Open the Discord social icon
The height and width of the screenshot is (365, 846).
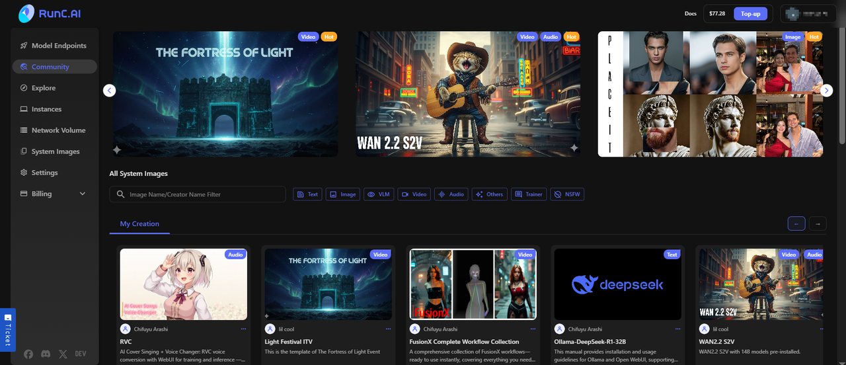(46, 354)
